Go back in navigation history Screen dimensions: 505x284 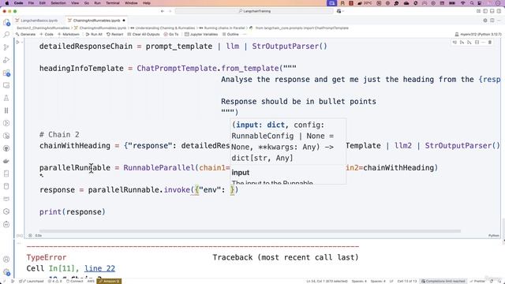(163, 11)
